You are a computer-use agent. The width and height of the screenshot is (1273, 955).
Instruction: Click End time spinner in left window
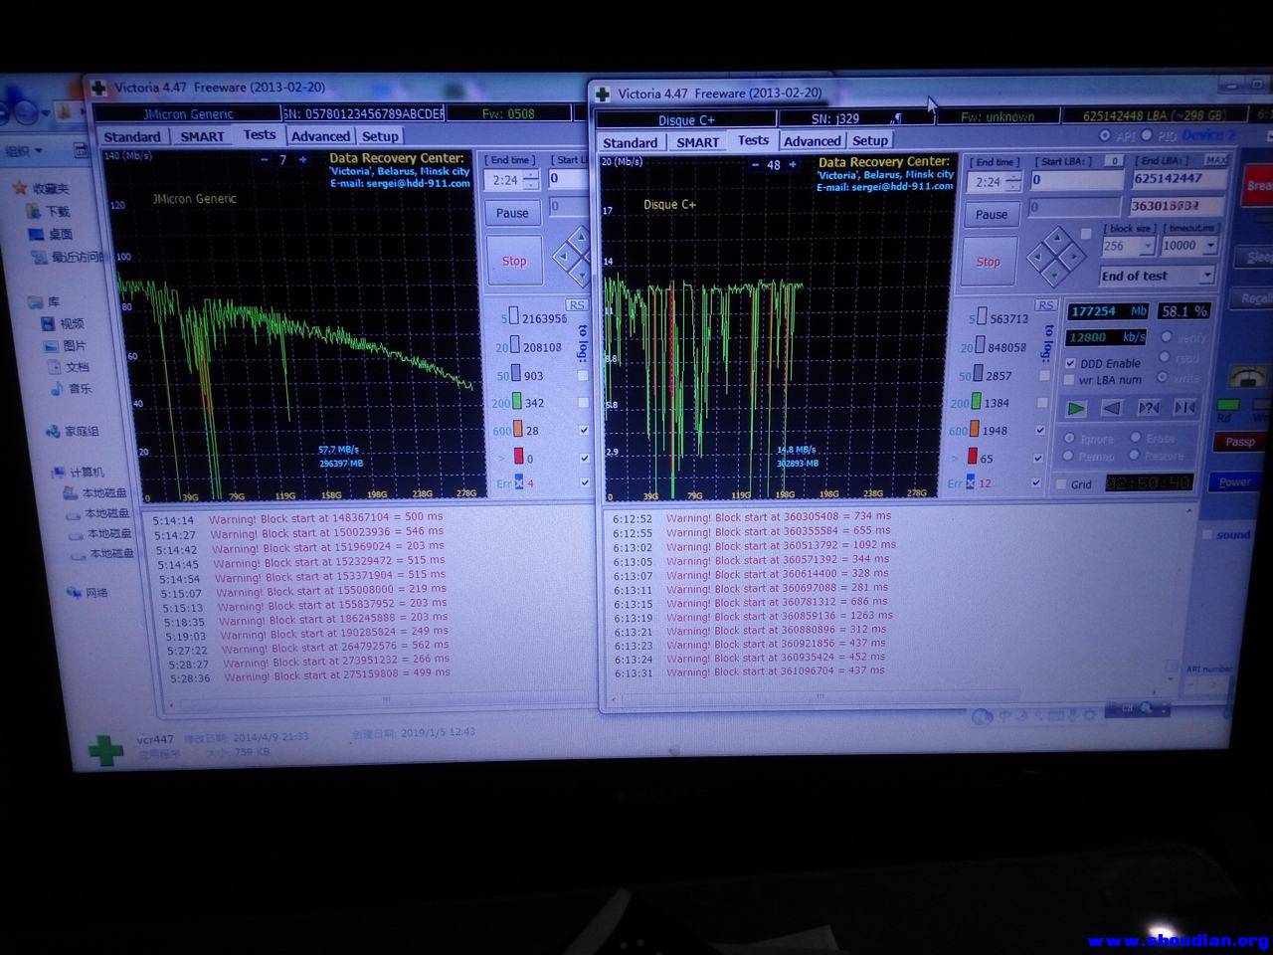pos(531,180)
